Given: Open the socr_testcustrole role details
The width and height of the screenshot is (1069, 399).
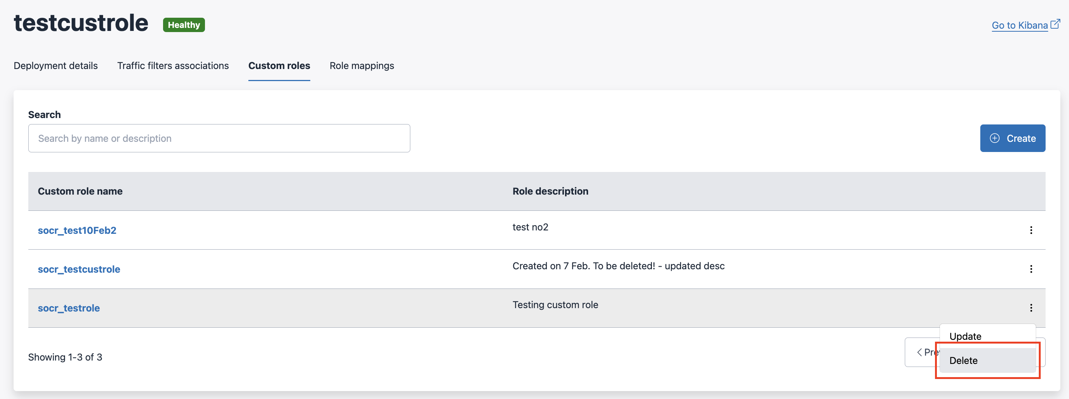Looking at the screenshot, I should tap(79, 269).
